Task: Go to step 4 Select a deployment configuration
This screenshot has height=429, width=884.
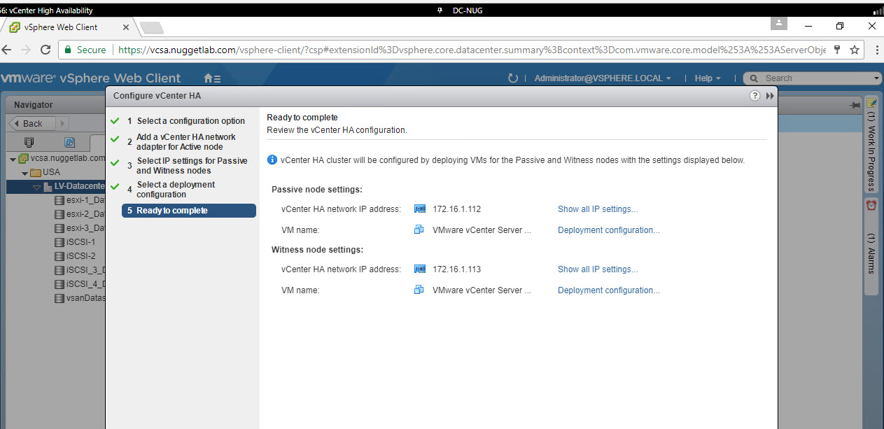Action: click(x=176, y=190)
